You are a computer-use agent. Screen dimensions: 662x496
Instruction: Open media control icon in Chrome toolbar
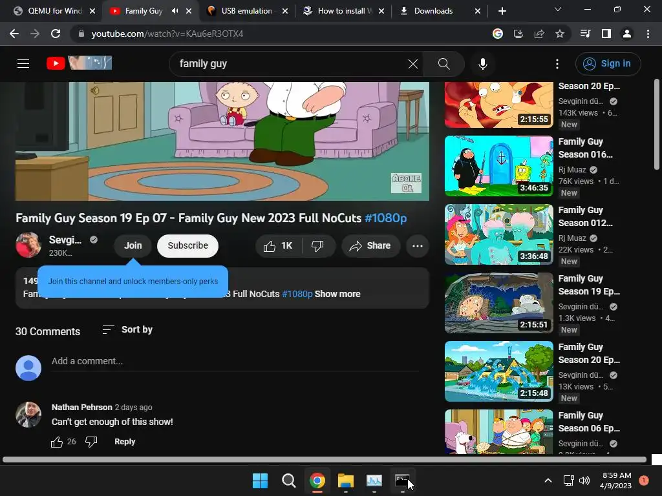[586, 34]
